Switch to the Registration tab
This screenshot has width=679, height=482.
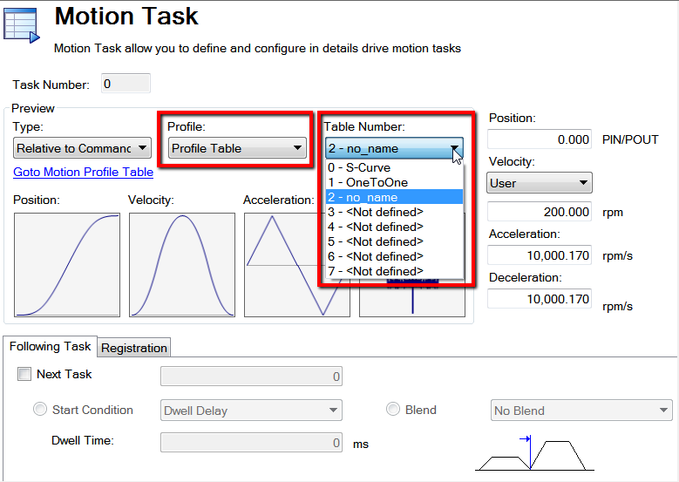point(134,348)
